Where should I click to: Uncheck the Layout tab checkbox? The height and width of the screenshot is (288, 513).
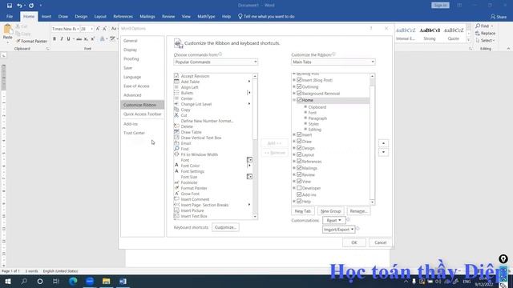point(299,154)
